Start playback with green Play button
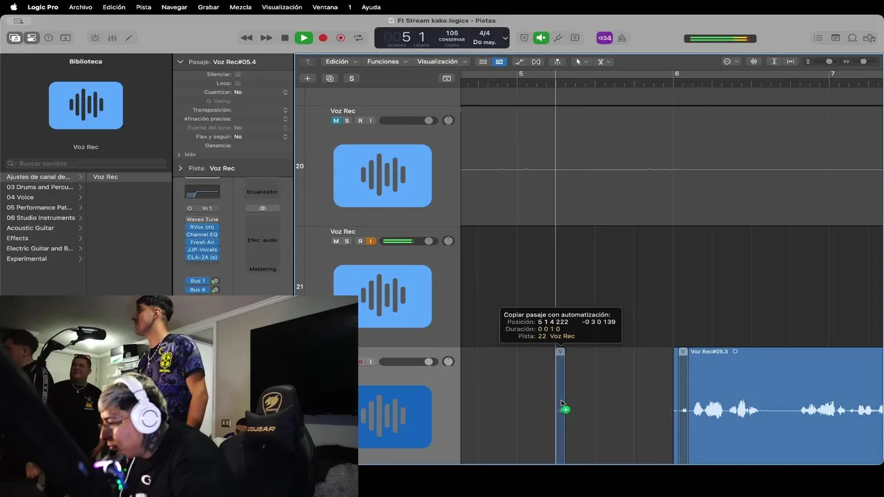This screenshot has width=884, height=497. pyautogui.click(x=303, y=38)
